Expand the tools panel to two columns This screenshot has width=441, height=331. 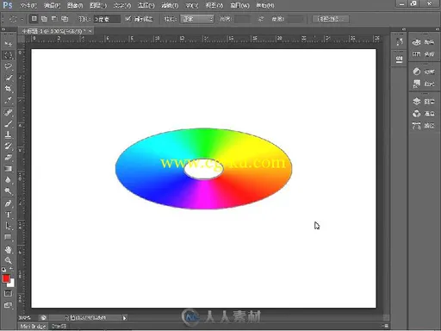[3, 29]
